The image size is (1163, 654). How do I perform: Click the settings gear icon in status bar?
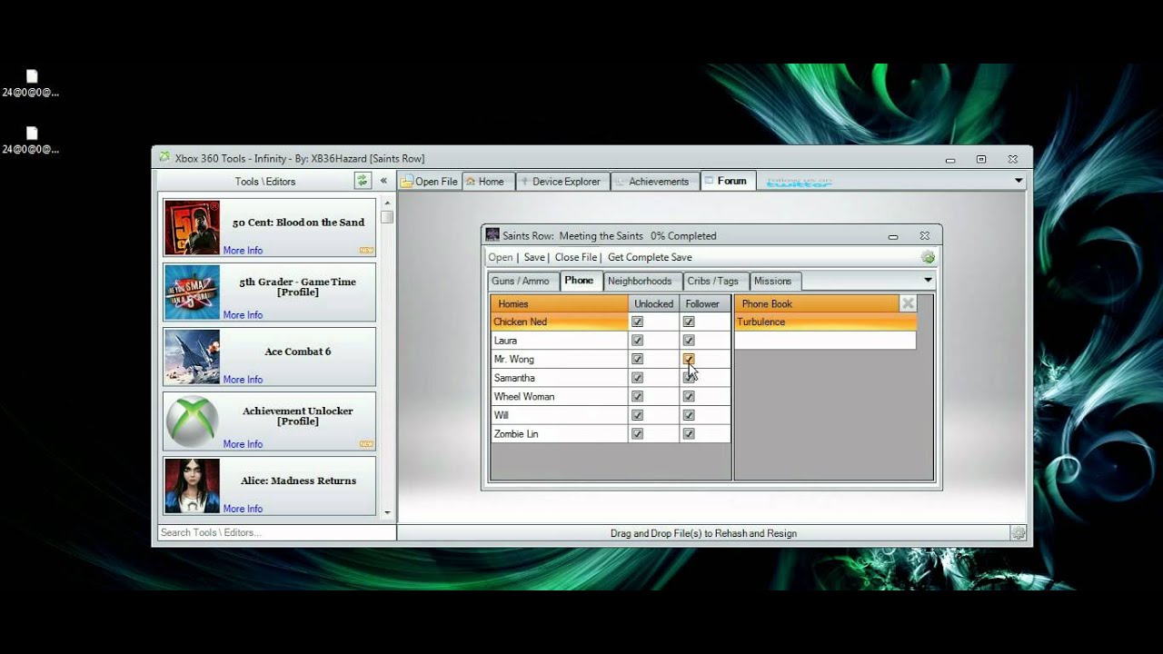tap(1019, 533)
